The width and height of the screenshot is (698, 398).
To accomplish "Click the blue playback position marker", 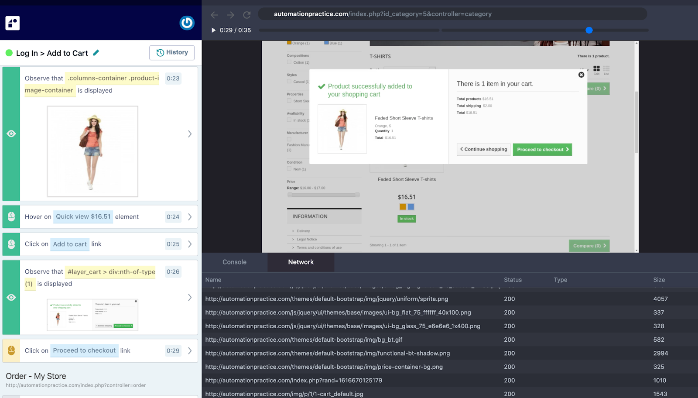I will click(589, 30).
